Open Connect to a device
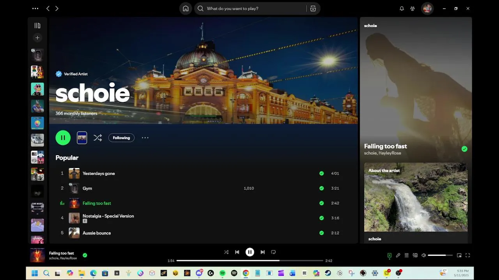This screenshot has width=499, height=280. tap(415, 255)
